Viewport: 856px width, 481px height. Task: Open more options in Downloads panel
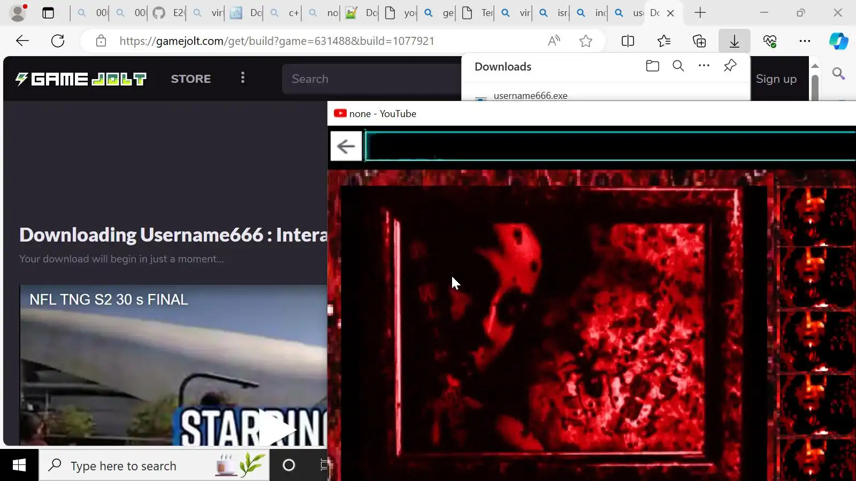704,66
